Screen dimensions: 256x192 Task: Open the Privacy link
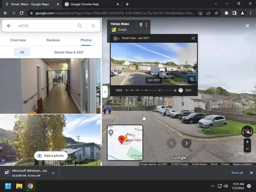(x=225, y=164)
